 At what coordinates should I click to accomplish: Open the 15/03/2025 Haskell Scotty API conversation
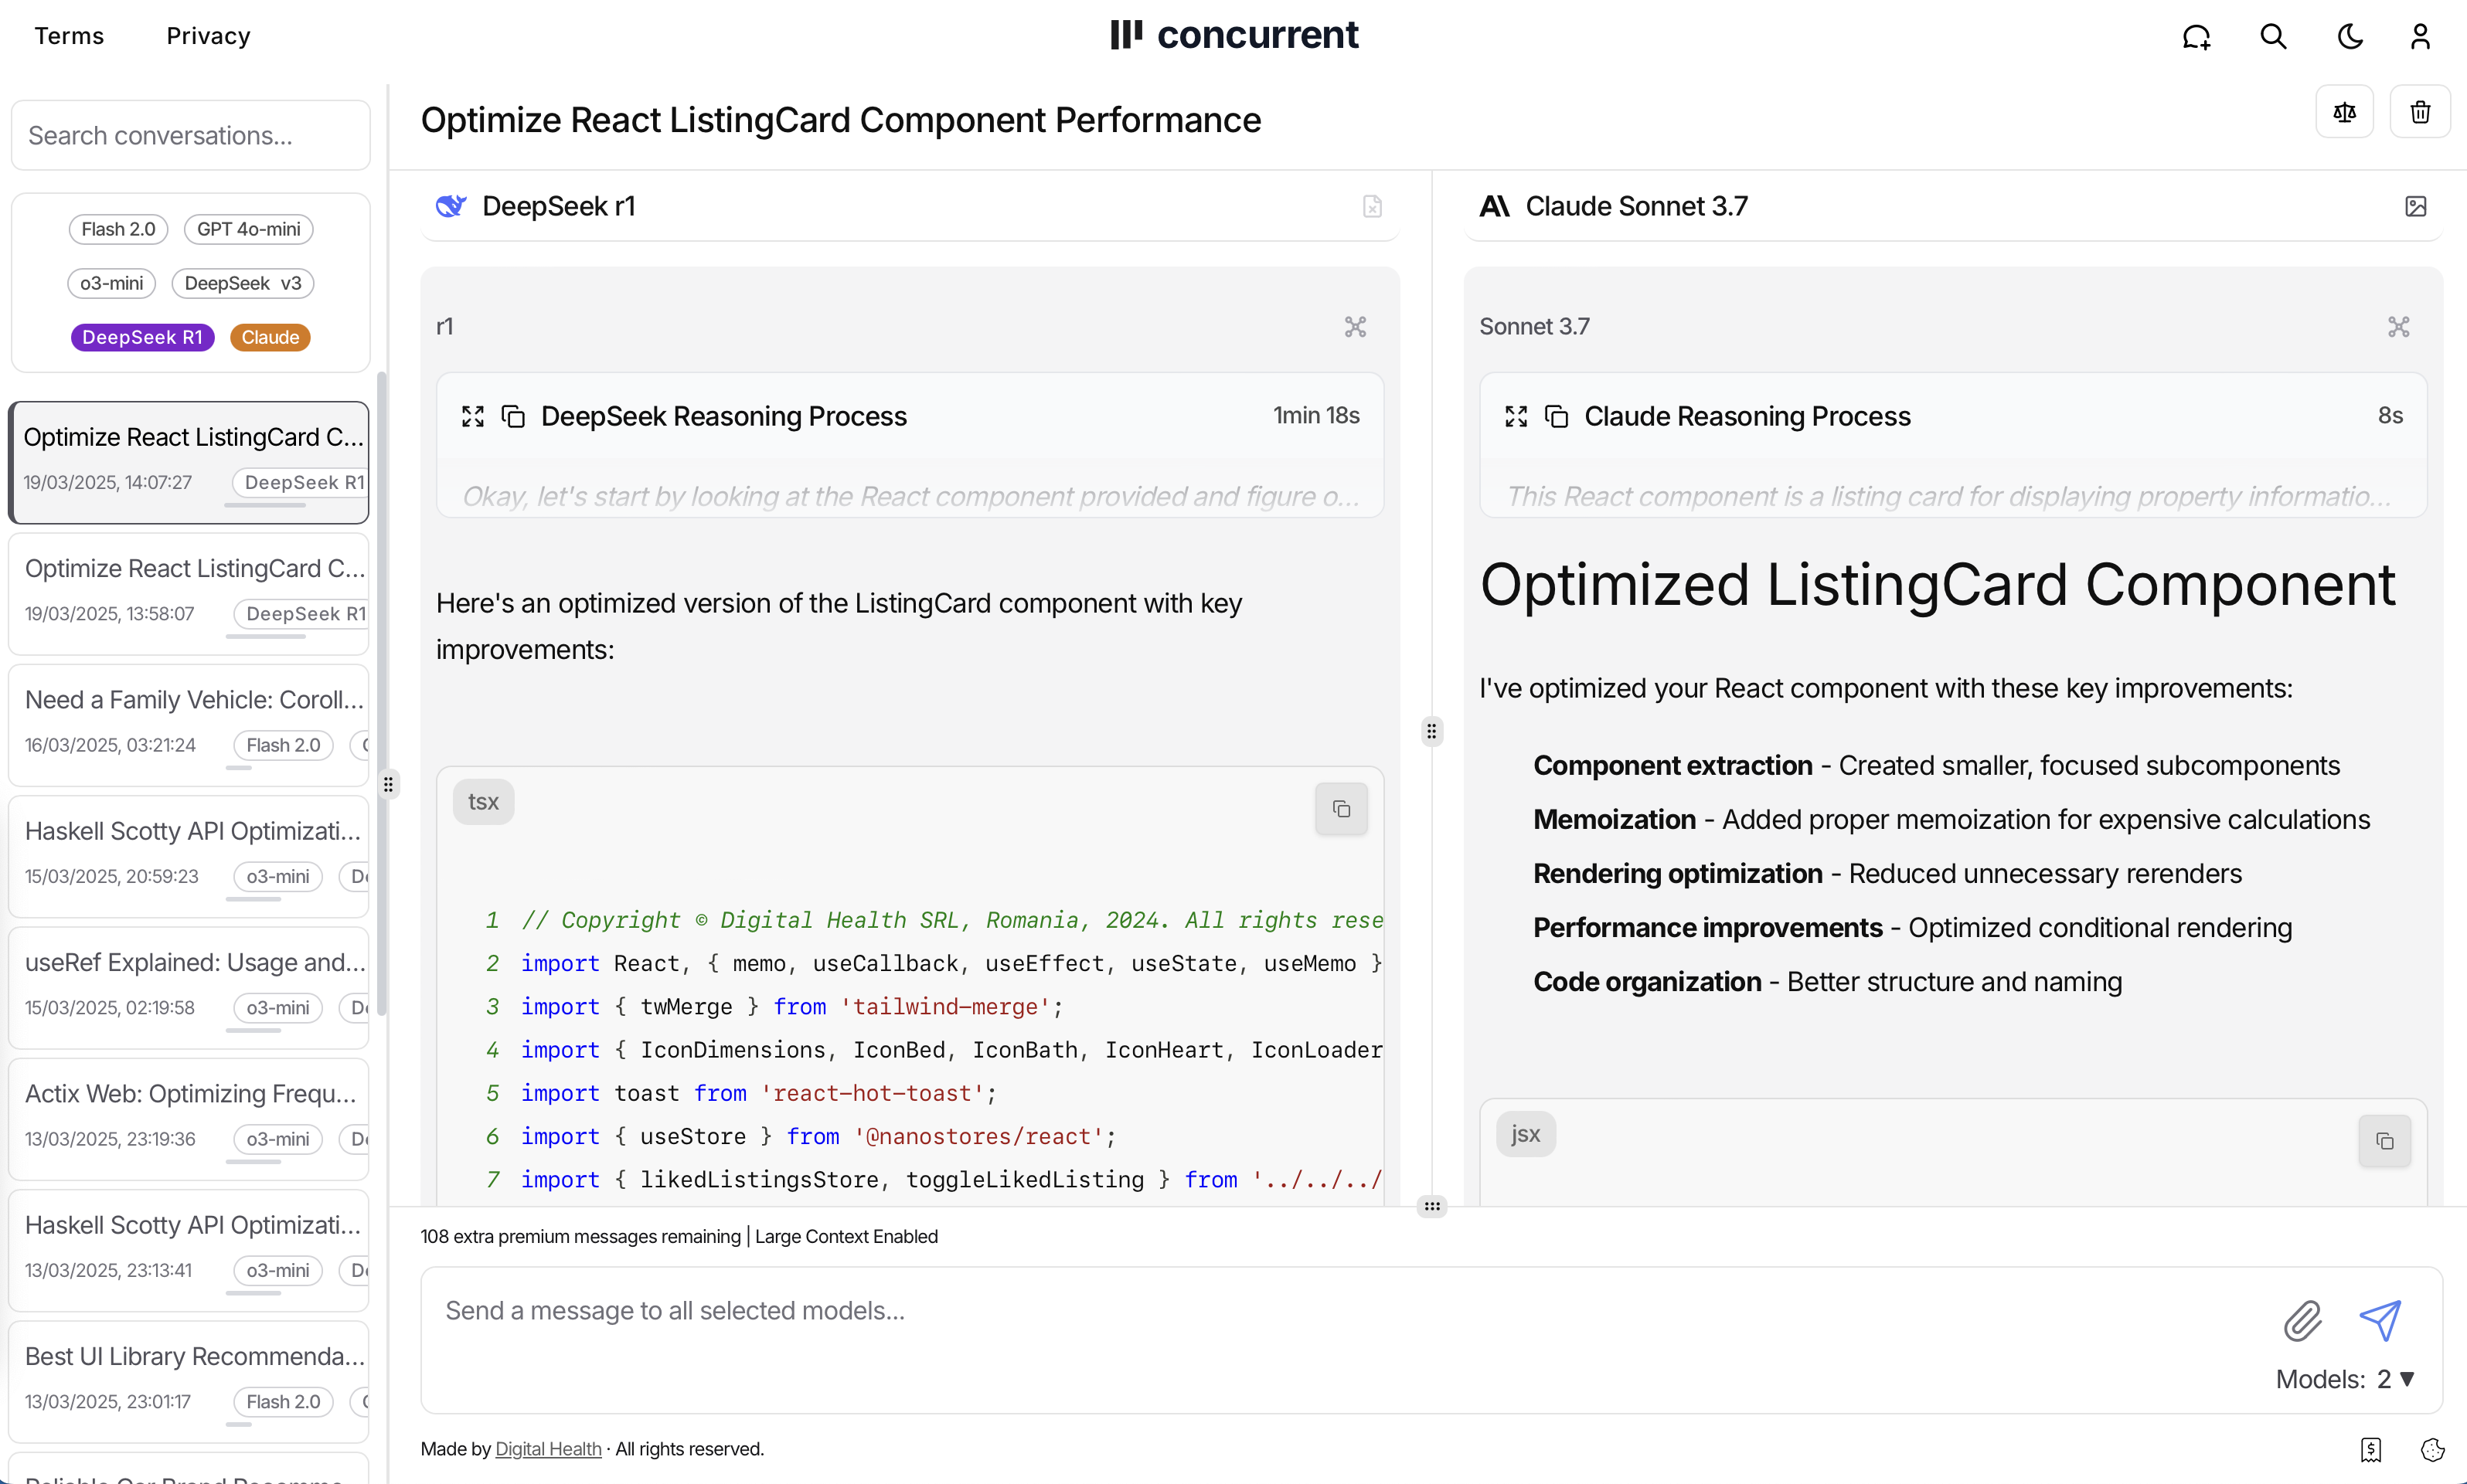(x=189, y=857)
